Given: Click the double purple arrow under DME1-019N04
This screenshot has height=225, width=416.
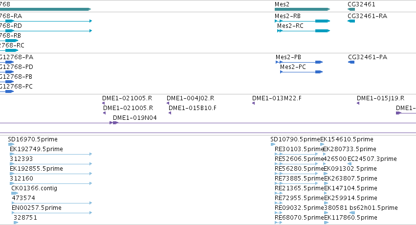Looking at the screenshot, I should point(114,123).
